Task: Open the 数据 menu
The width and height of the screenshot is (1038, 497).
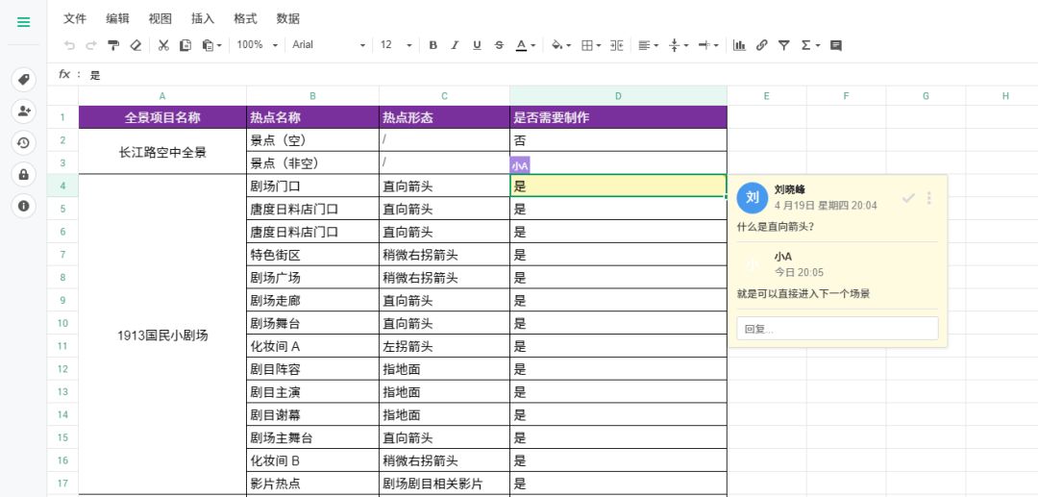Action: click(x=287, y=18)
